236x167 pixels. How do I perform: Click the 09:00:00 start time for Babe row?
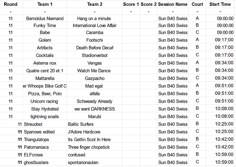click(x=220, y=33)
